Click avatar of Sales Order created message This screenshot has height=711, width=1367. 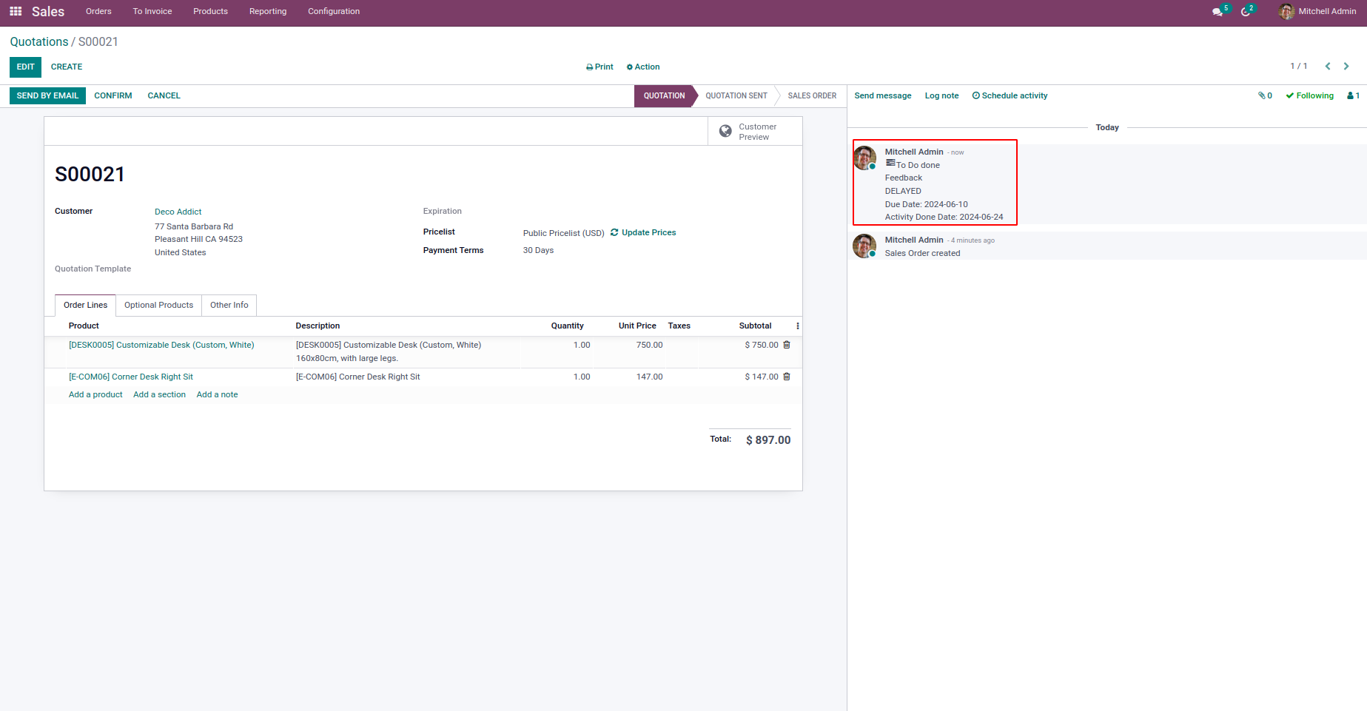[x=864, y=246]
